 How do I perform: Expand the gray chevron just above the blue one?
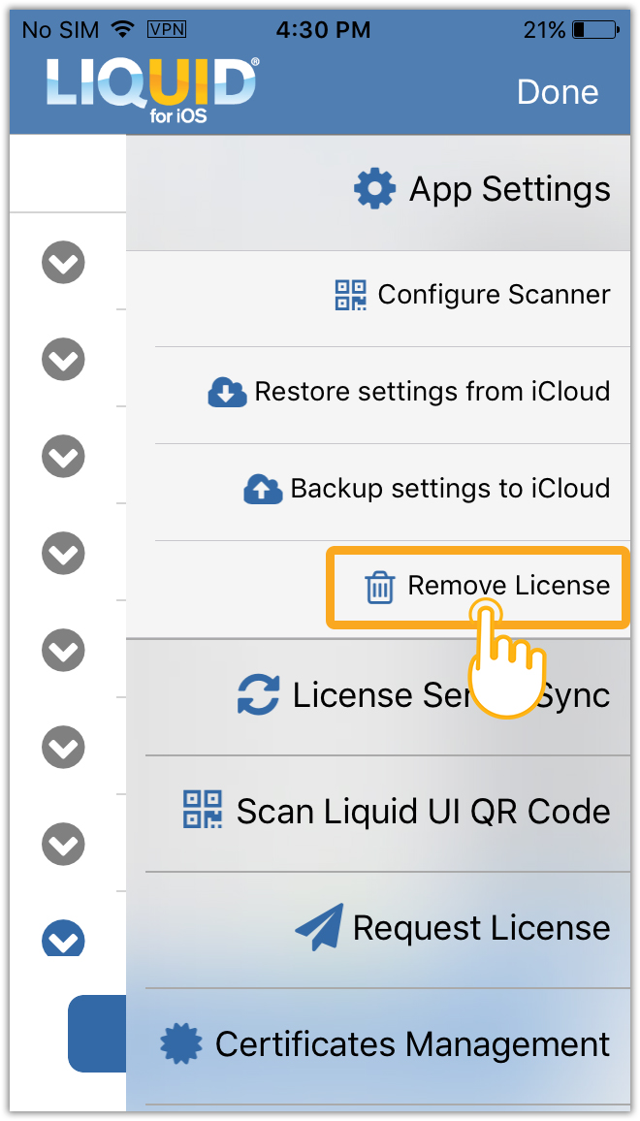64,845
